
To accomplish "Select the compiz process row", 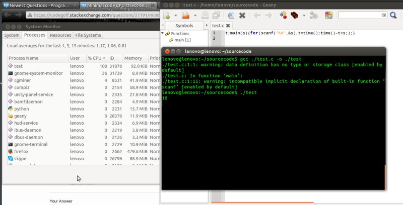I will [x=84, y=87].
